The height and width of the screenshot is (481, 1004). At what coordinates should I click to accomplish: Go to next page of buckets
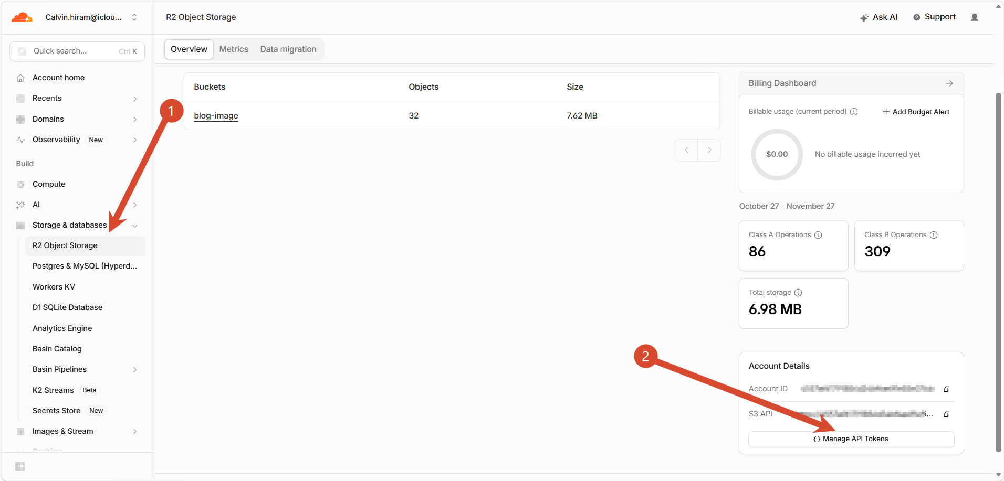tap(709, 150)
